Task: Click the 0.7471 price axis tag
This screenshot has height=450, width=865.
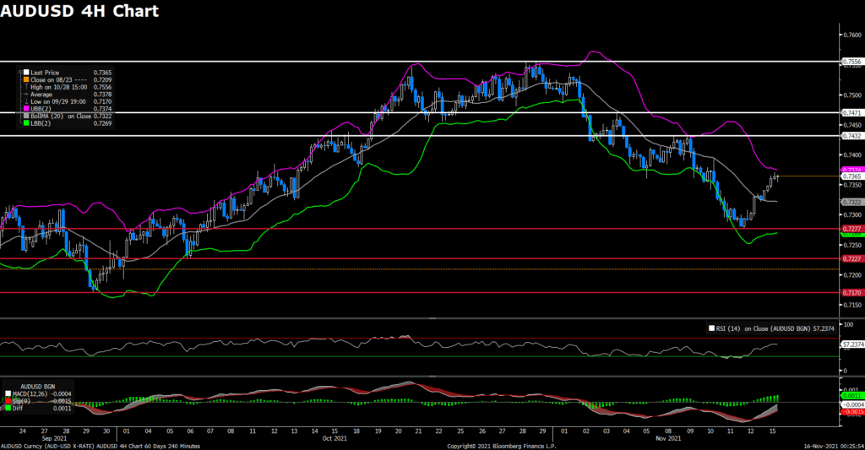Action: [852, 112]
